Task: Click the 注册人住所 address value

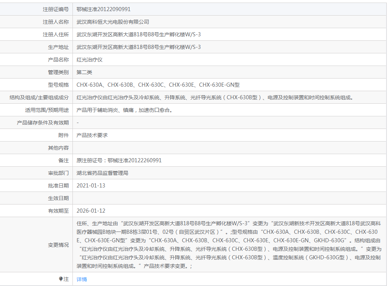Action: click(138, 34)
